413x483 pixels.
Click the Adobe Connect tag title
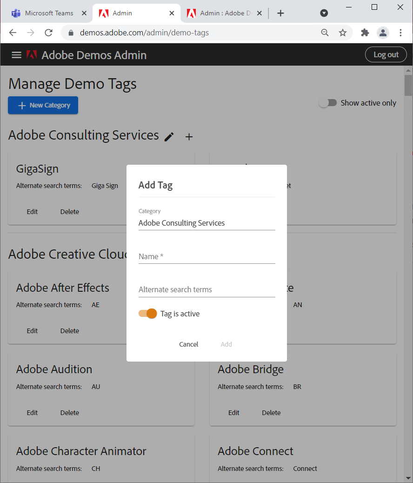click(255, 451)
